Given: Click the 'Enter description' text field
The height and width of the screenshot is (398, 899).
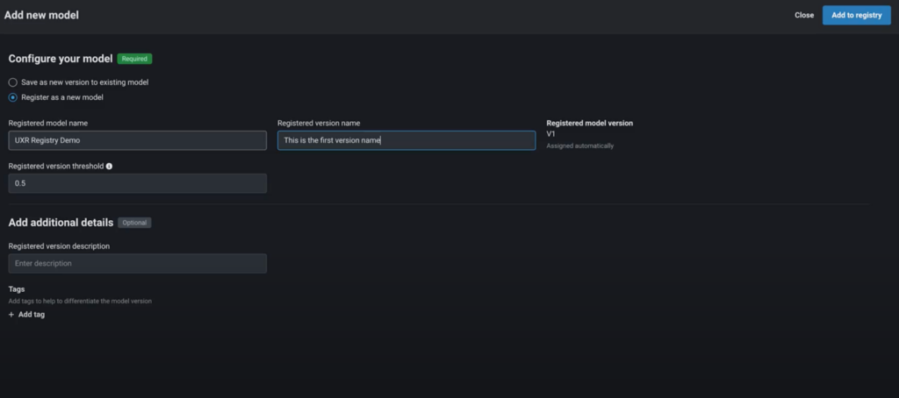Looking at the screenshot, I should [x=137, y=263].
